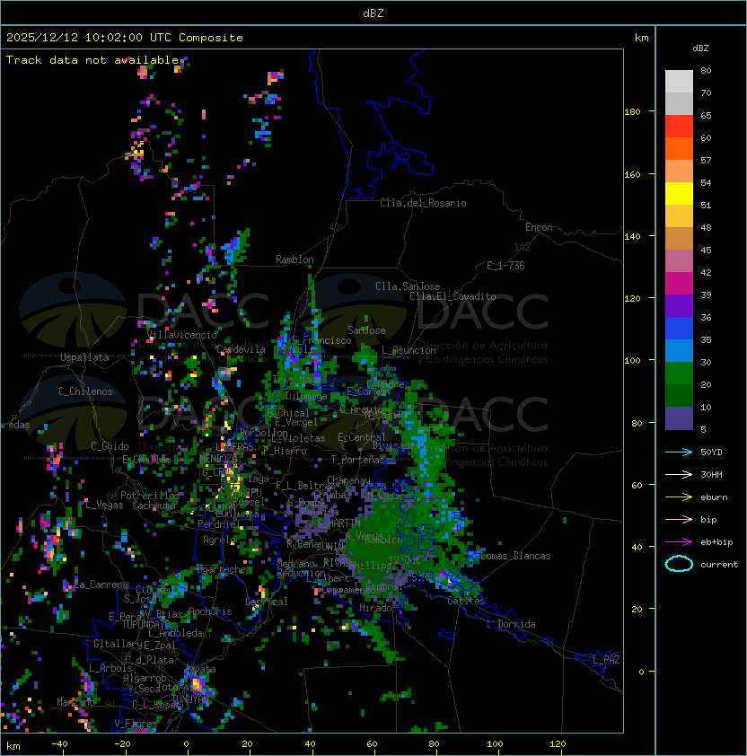Click the 'Ugarteche' map label
Screen dimensions: 747x756
click(x=222, y=569)
